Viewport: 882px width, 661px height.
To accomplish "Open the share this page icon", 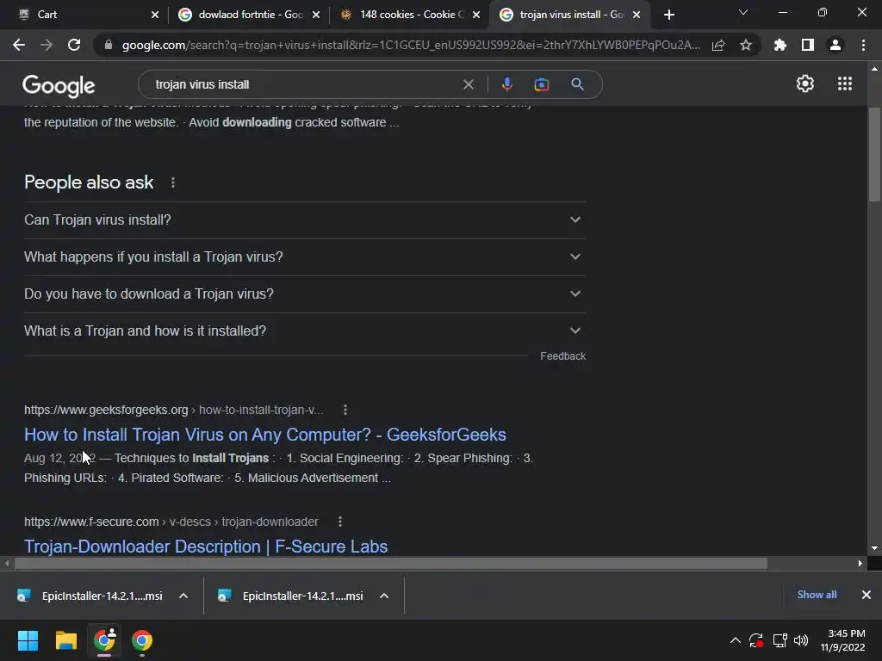I will [x=718, y=45].
